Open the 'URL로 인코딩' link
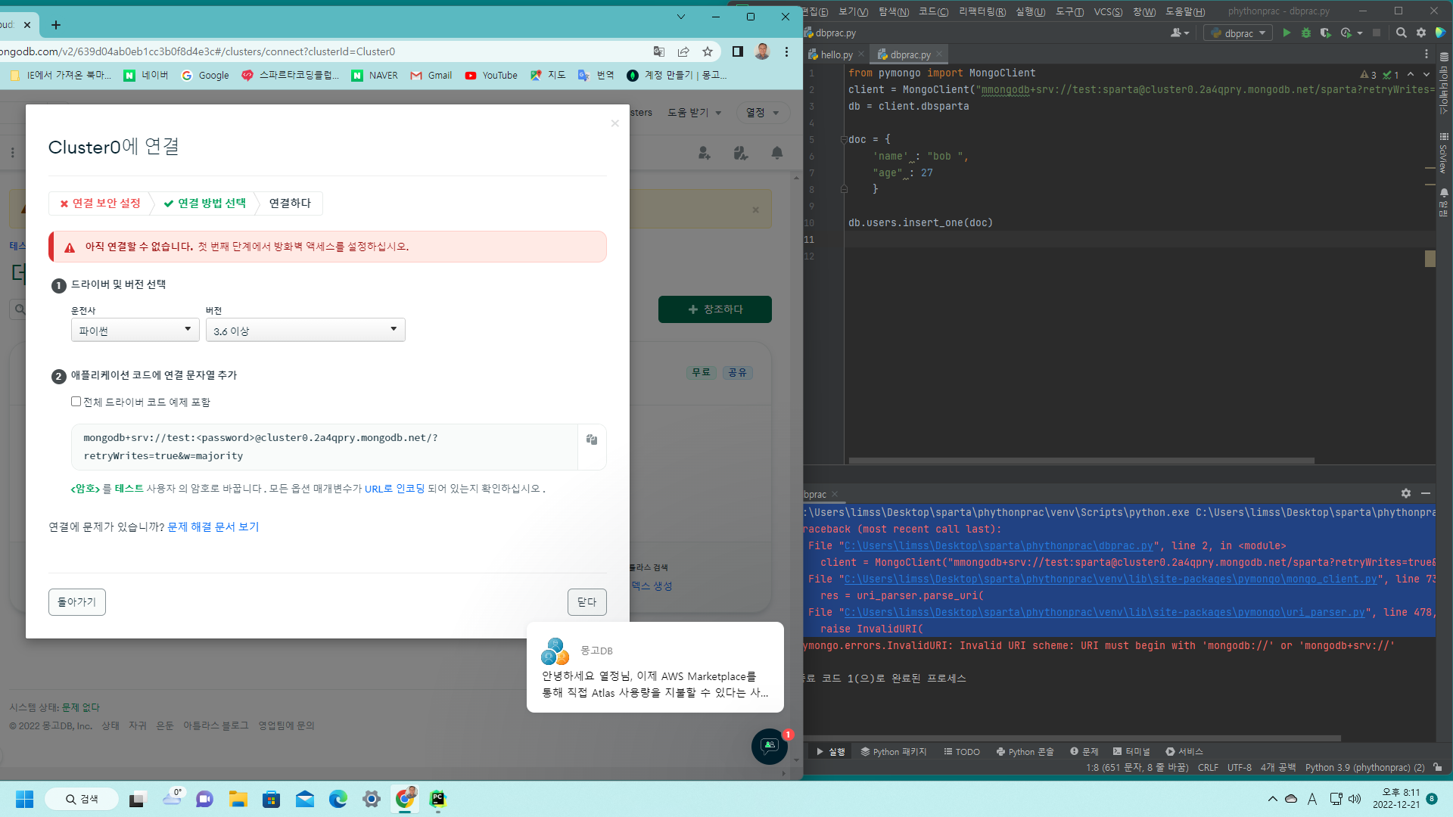Viewport: 1453px width, 817px height. (x=394, y=489)
